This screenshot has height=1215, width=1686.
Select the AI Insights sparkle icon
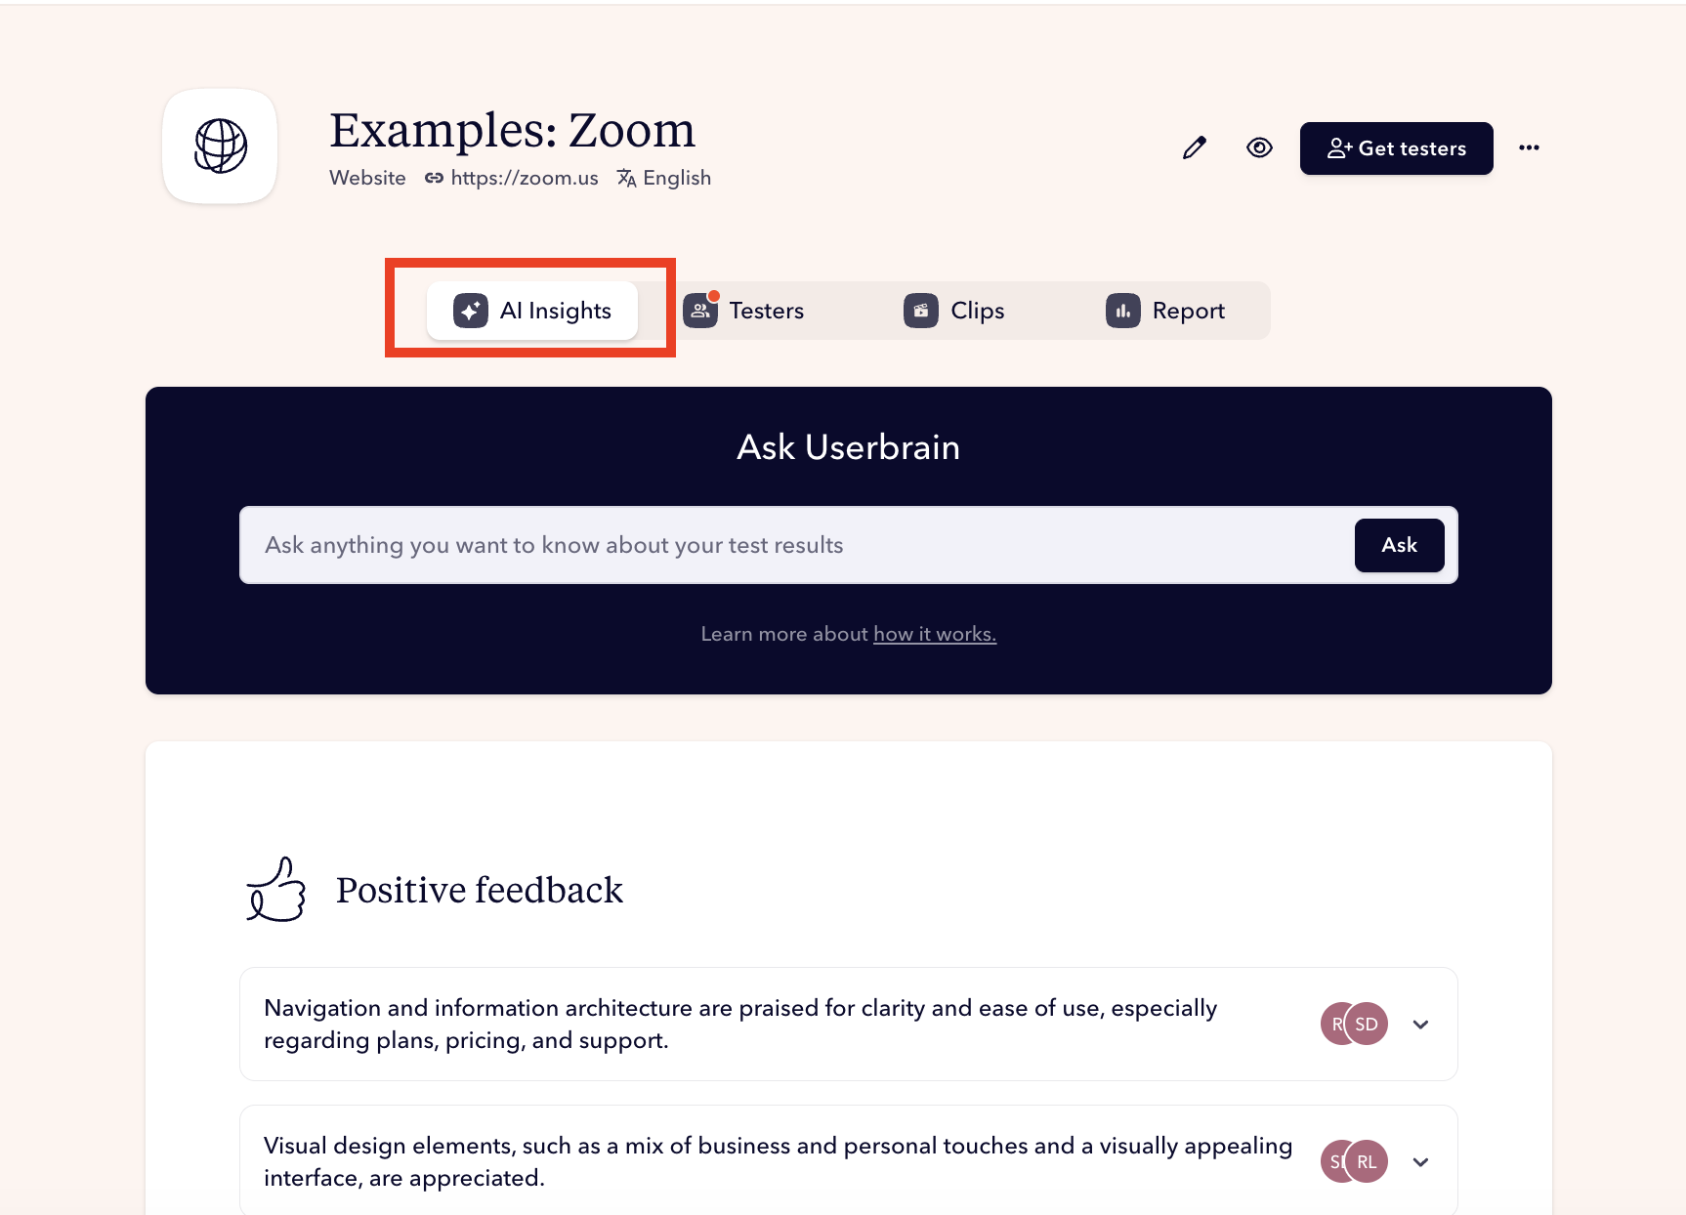click(470, 310)
